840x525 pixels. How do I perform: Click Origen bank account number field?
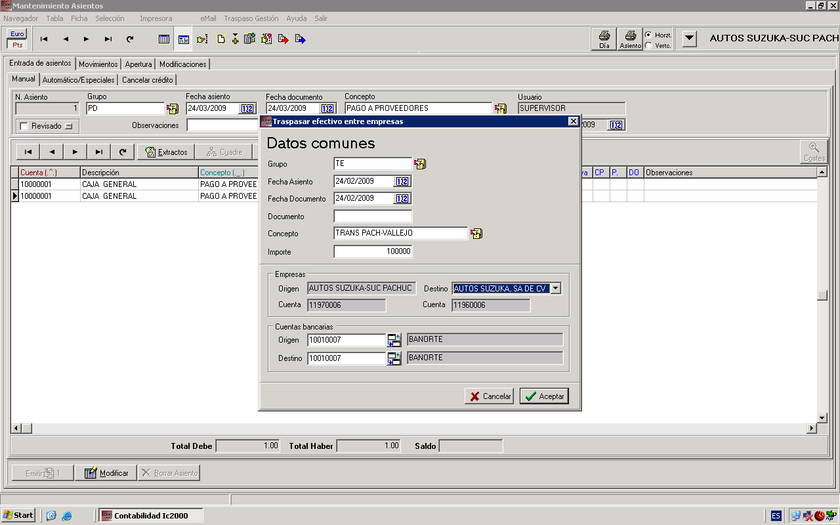pos(346,340)
